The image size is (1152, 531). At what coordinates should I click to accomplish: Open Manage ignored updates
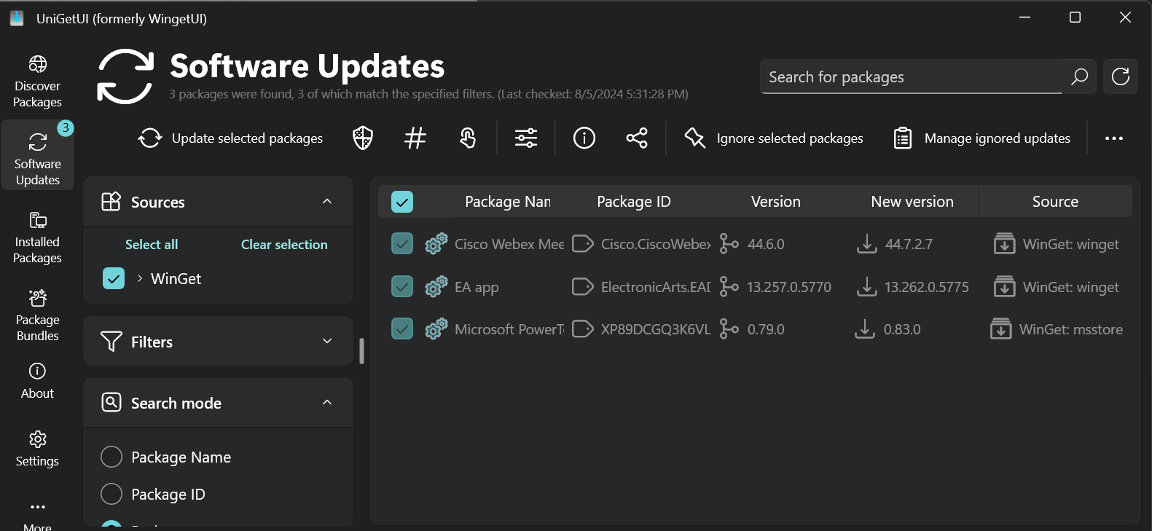point(982,138)
